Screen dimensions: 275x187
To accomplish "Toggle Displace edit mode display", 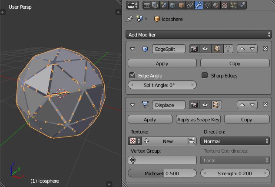I will click(x=216, y=105).
